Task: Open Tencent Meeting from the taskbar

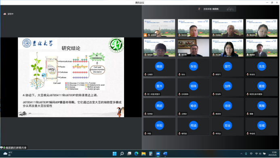Action: point(158,154)
